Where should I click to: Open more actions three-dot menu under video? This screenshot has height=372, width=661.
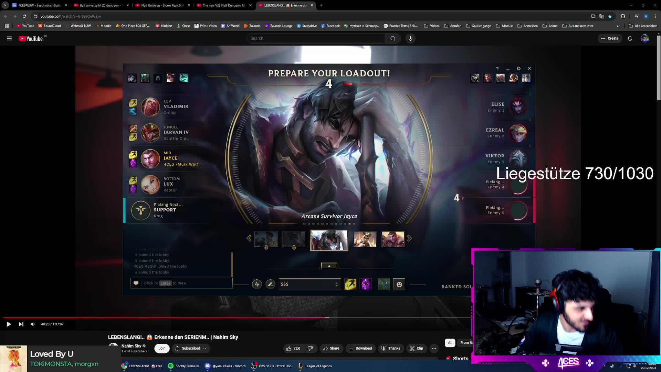point(434,348)
